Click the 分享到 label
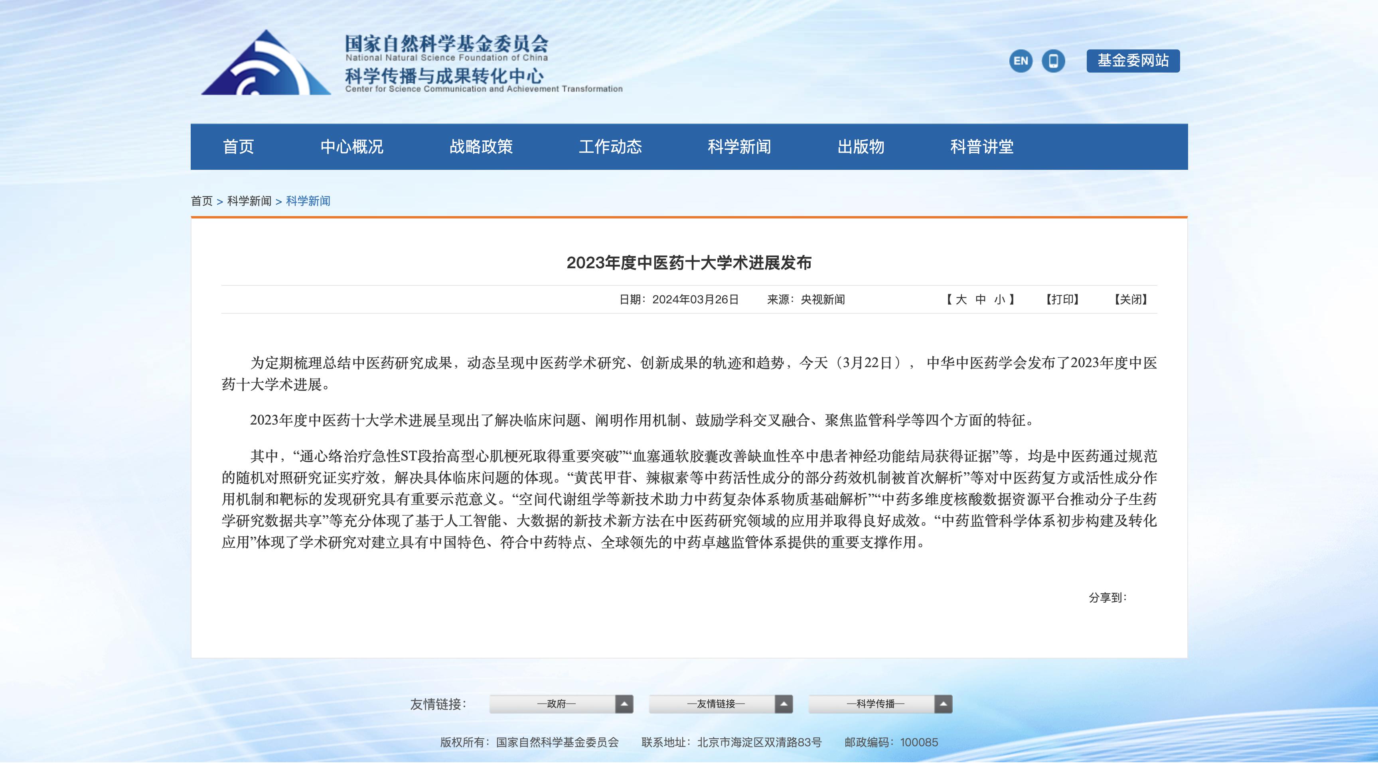Screen dimensions: 1378x763 click(x=1108, y=598)
